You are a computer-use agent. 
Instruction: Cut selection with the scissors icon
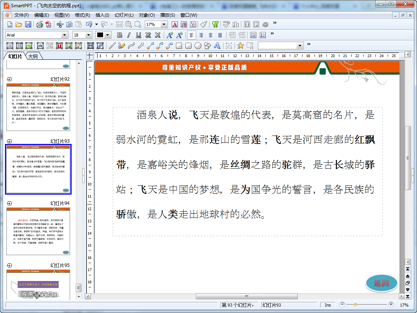click(60, 25)
